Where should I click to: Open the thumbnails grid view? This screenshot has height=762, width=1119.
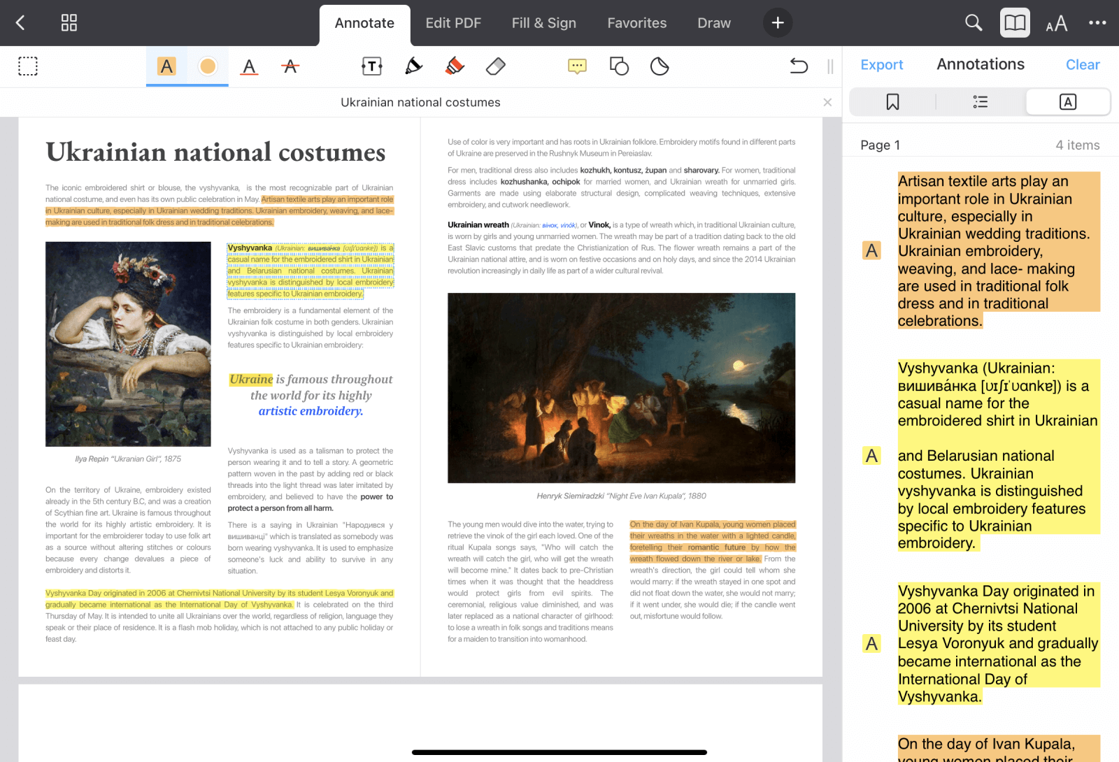69,23
